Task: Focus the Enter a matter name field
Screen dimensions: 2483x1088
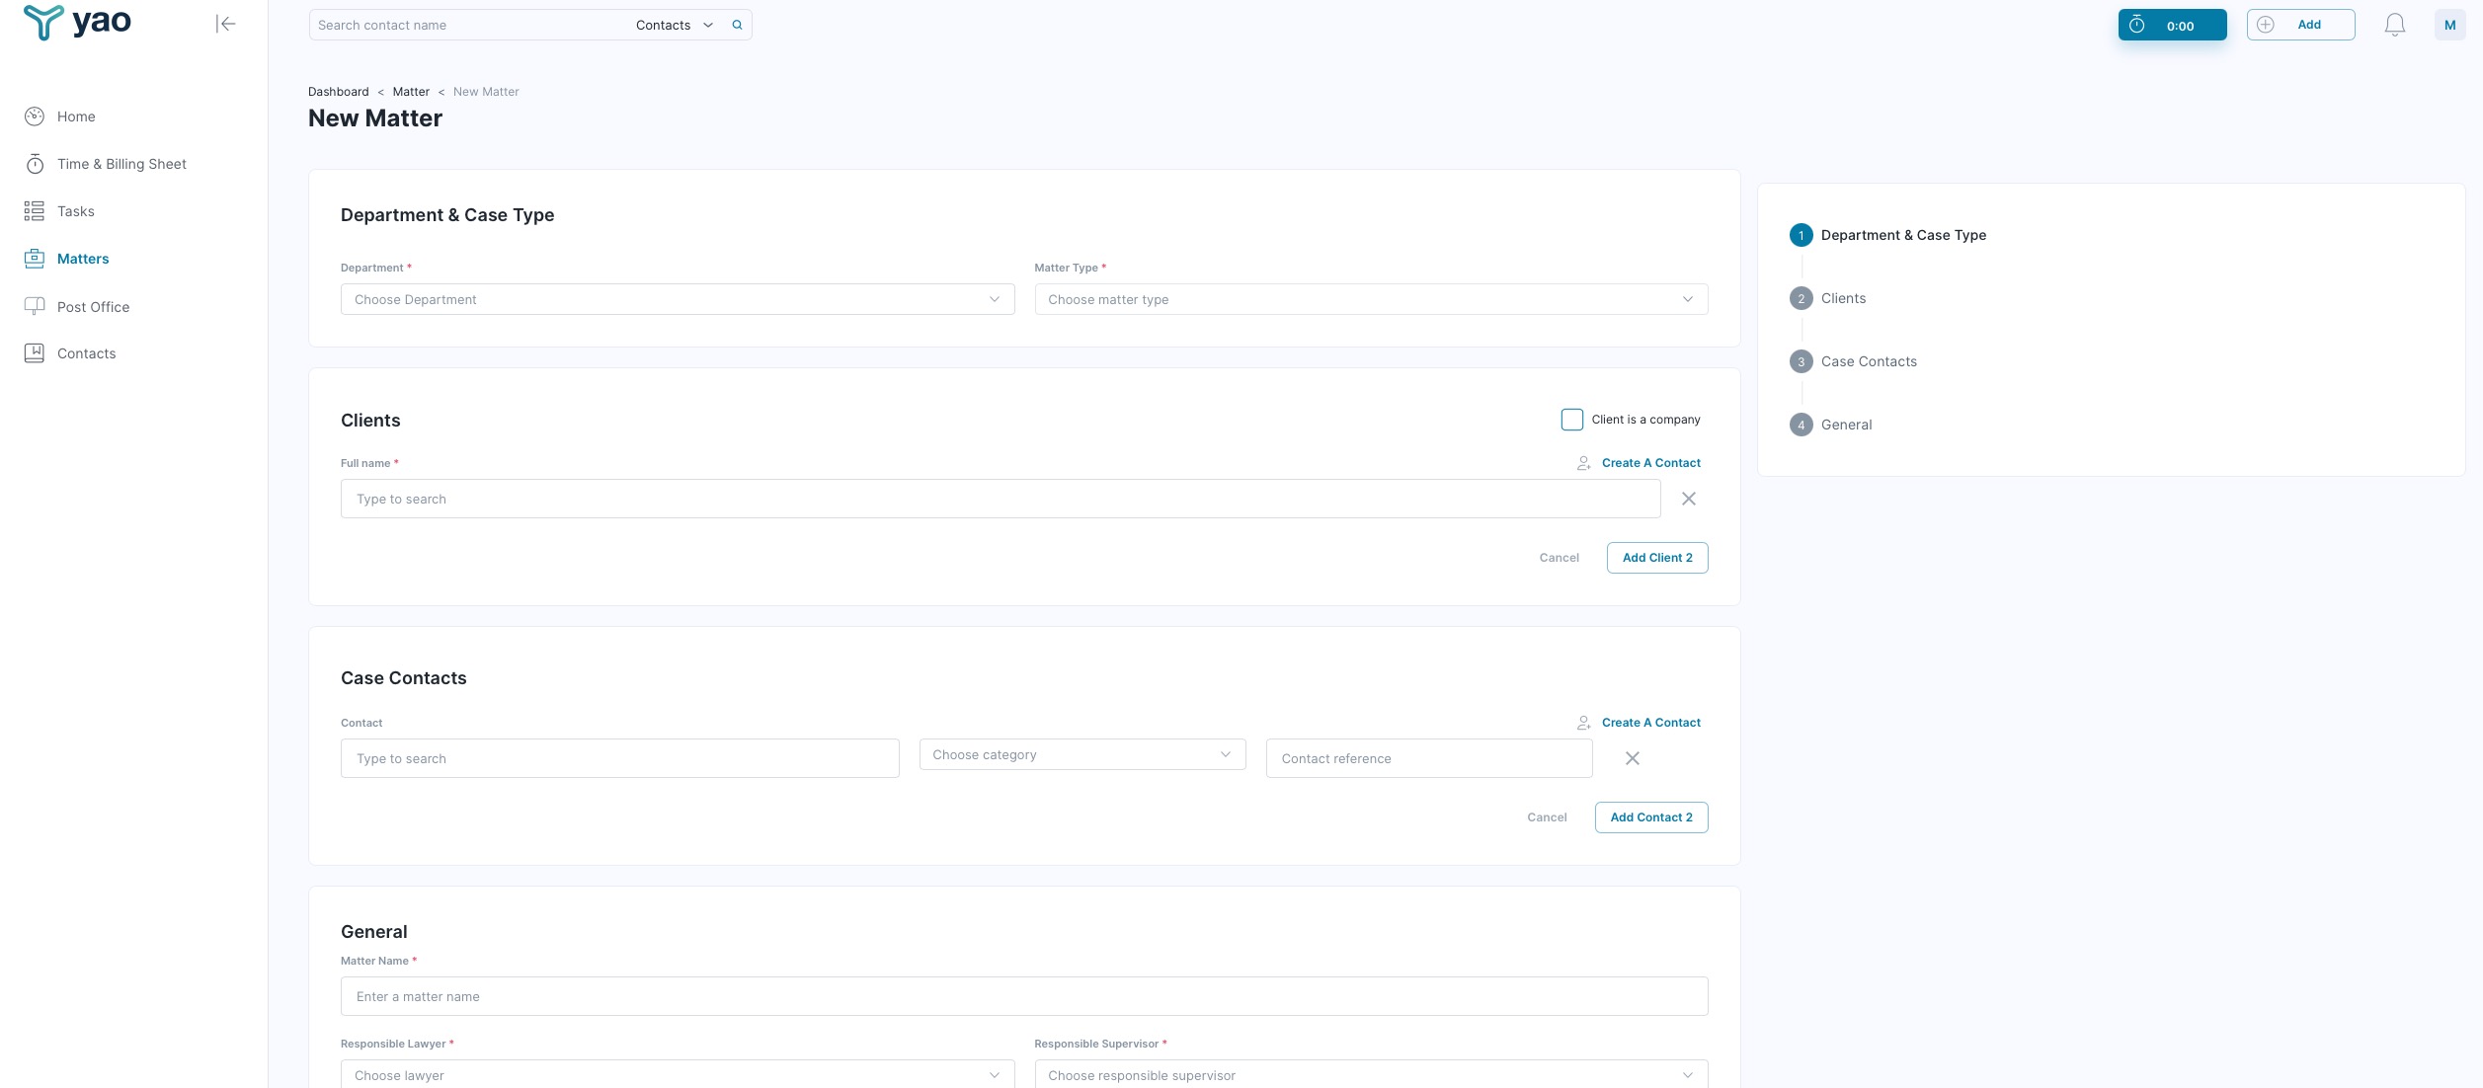Action: pyautogui.click(x=1024, y=996)
